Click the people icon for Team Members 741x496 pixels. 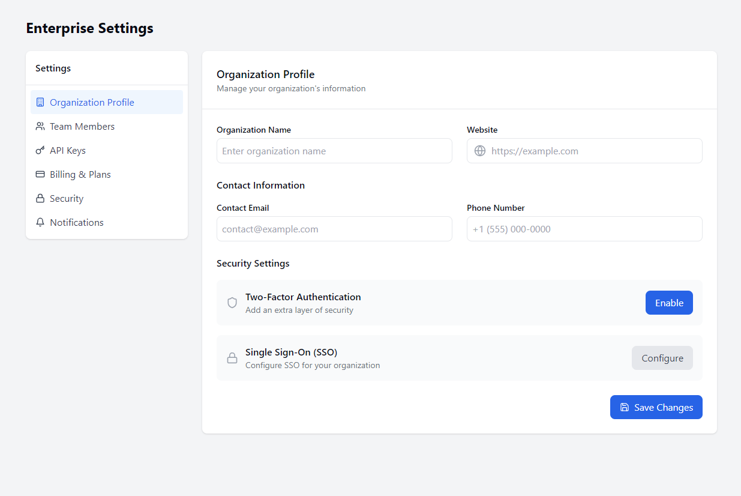(x=40, y=126)
